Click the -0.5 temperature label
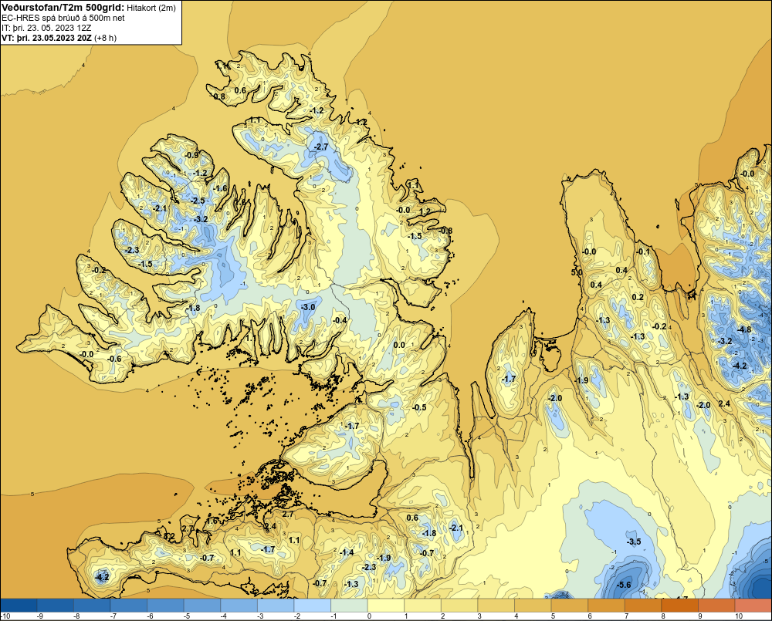Image resolution: width=772 pixels, height=621 pixels. click(419, 407)
